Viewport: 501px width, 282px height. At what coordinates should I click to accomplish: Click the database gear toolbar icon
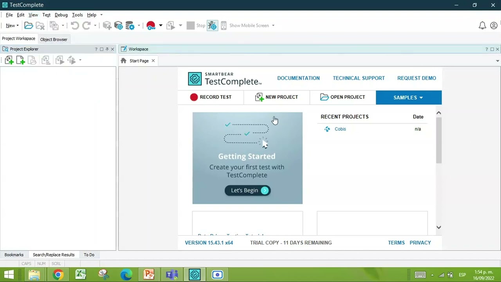tap(130, 25)
